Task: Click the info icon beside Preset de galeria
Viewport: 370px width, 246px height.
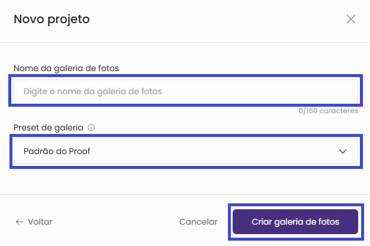Action: click(x=91, y=127)
